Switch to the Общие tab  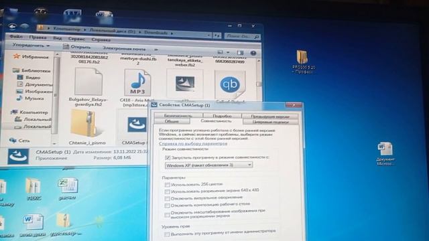point(172,121)
